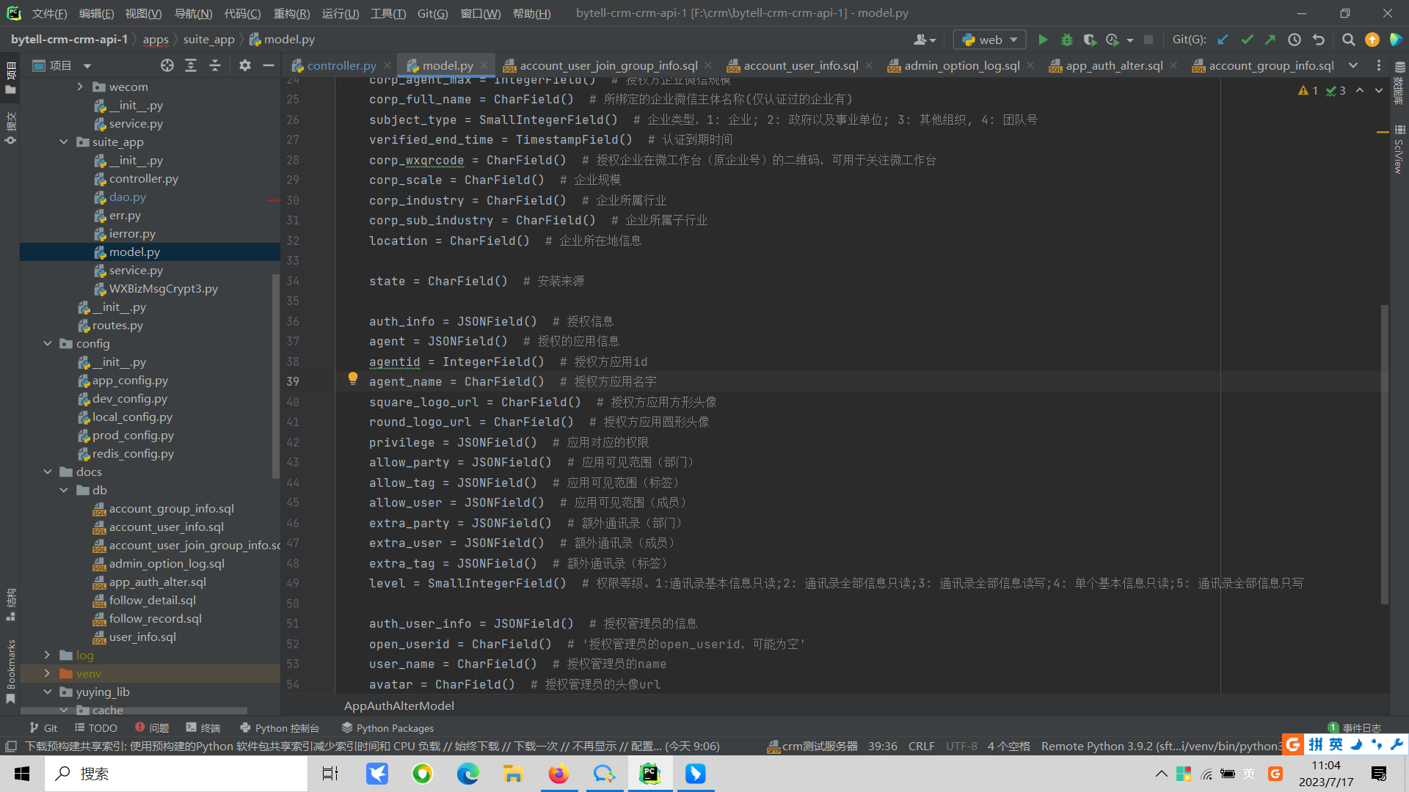Expand the venv folder
Viewport: 1409px width, 792px height.
pyautogui.click(x=48, y=674)
